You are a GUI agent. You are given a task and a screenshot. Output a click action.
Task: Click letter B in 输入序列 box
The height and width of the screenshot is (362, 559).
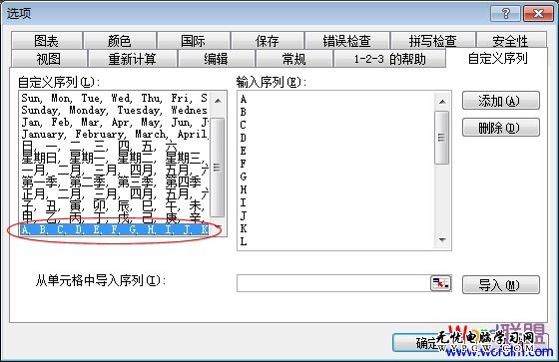click(244, 112)
